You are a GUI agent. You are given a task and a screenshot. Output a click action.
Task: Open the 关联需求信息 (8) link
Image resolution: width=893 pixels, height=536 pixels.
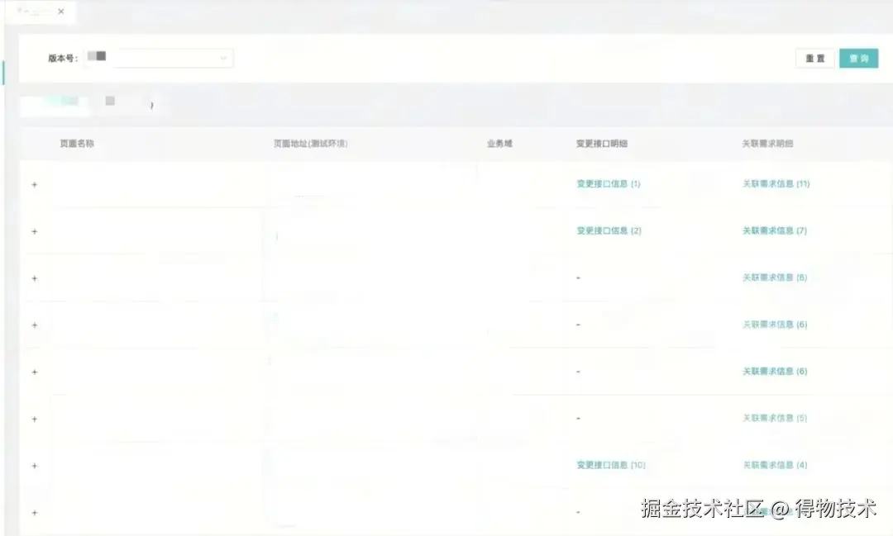click(773, 277)
